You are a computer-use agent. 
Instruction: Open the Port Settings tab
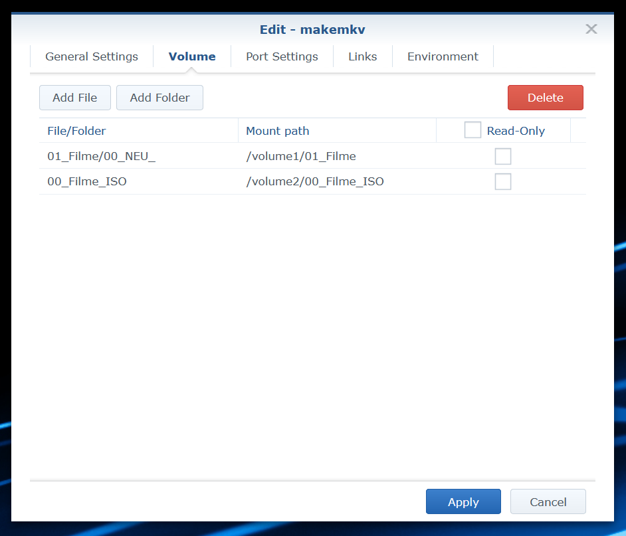pyautogui.click(x=282, y=56)
